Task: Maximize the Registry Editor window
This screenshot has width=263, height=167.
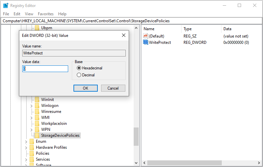Action: [239, 5]
